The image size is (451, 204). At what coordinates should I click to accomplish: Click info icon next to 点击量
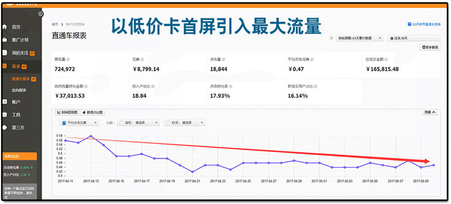(x=223, y=59)
